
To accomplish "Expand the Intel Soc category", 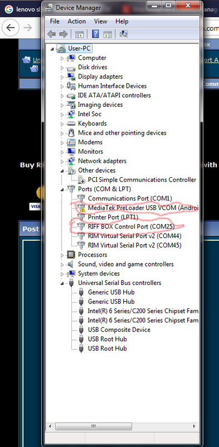I will [62, 115].
